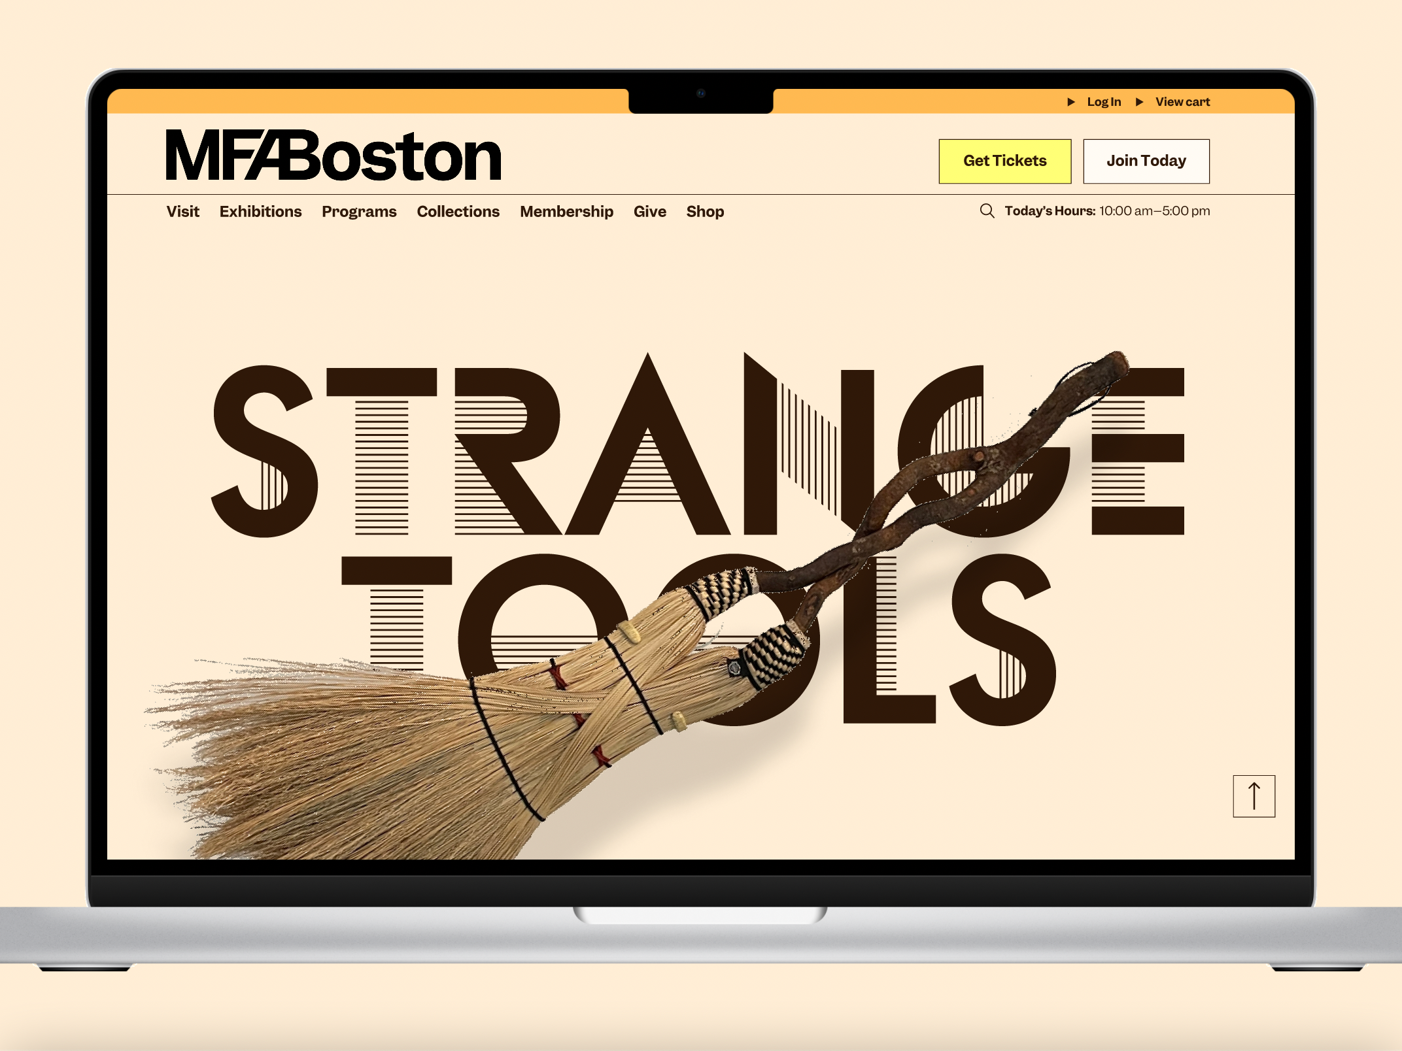The height and width of the screenshot is (1051, 1402).
Task: Select Programs in the navigation bar
Action: 359,212
